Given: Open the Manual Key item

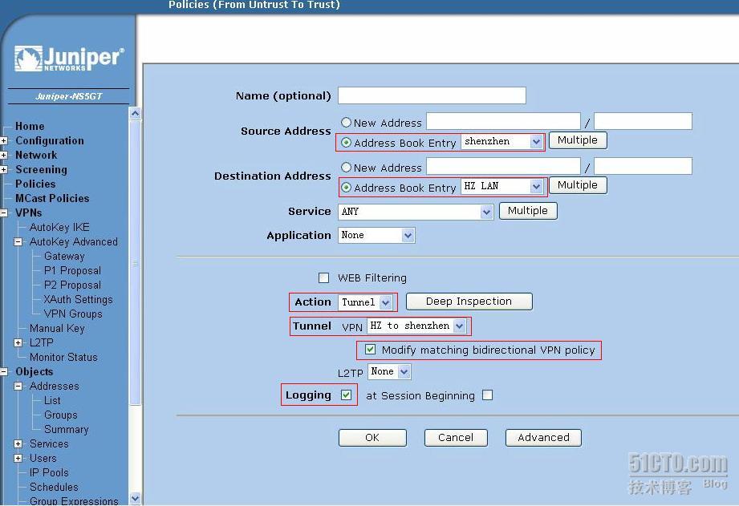Looking at the screenshot, I should coord(57,329).
